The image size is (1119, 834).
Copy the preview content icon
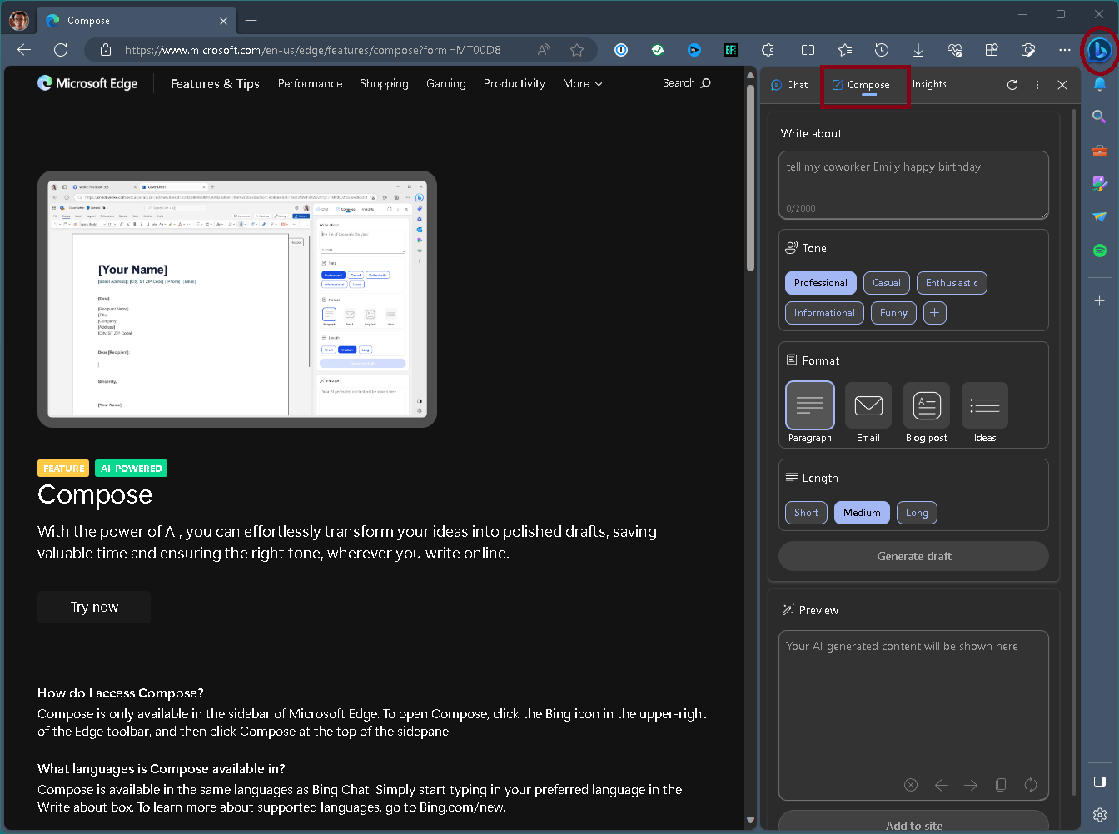coord(1001,785)
